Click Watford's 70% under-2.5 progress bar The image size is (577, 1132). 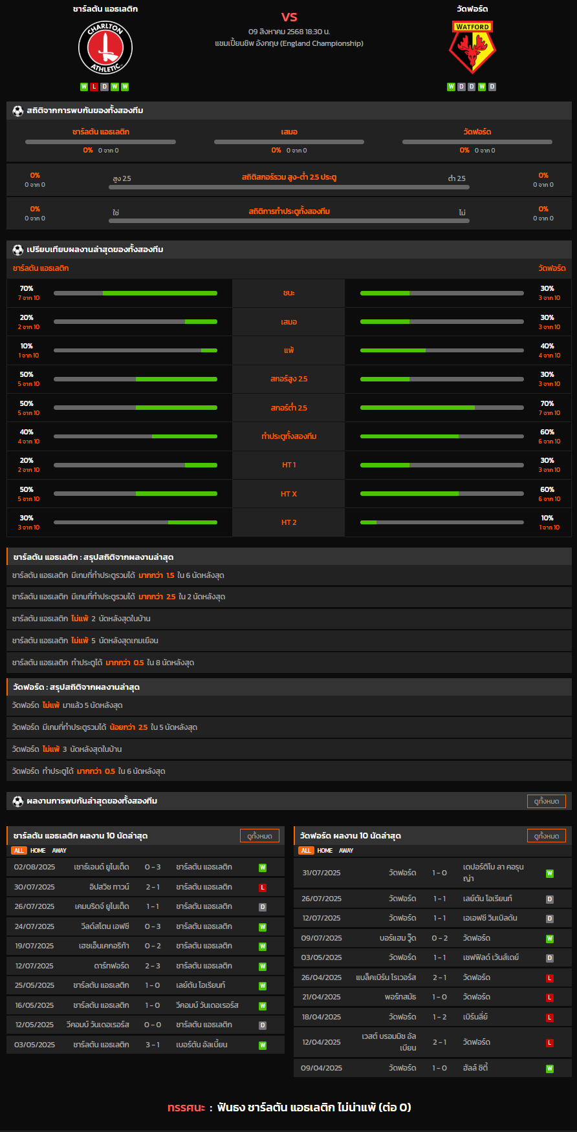[442, 408]
